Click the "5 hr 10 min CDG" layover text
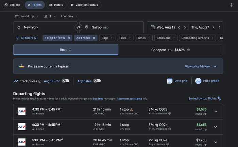The width and height of the screenshot is (238, 147). click(129, 114)
